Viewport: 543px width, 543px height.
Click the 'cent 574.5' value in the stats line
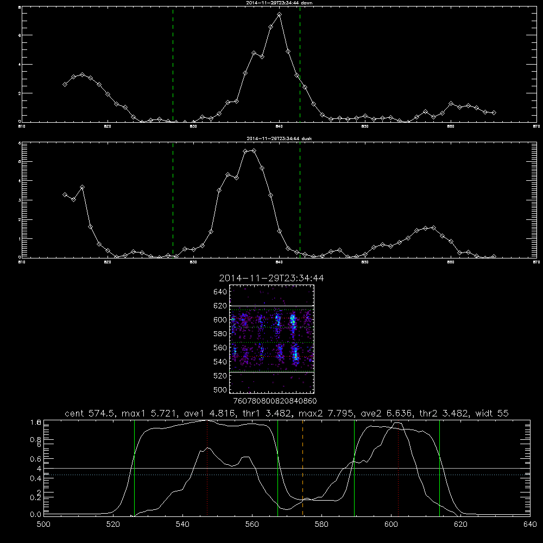click(x=91, y=413)
